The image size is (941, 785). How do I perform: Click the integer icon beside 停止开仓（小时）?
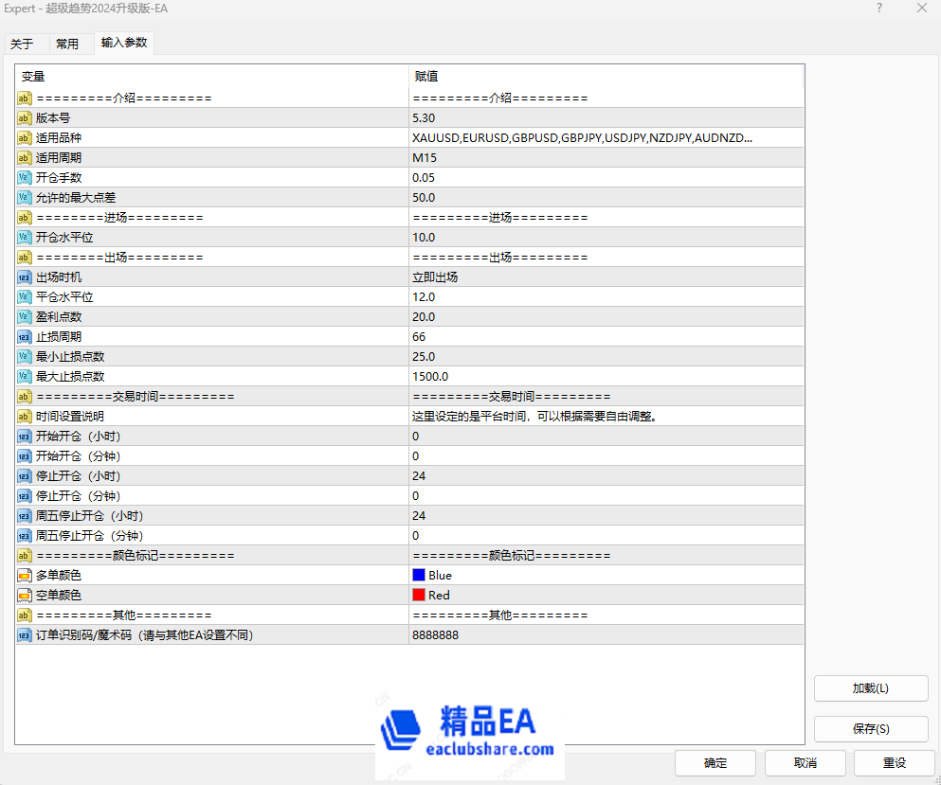[24, 475]
